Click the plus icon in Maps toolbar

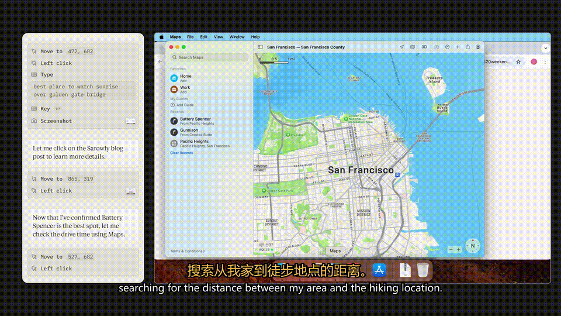(458, 47)
